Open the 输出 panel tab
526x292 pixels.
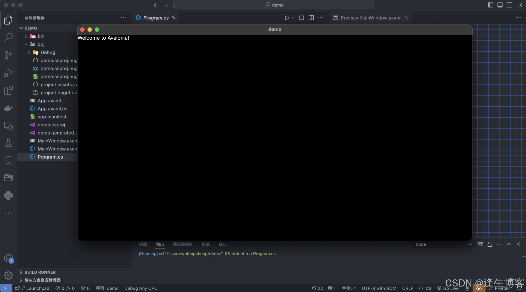(x=160, y=244)
